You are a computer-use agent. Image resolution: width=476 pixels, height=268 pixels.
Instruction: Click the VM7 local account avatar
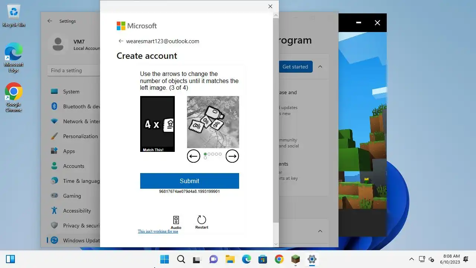[x=58, y=44]
